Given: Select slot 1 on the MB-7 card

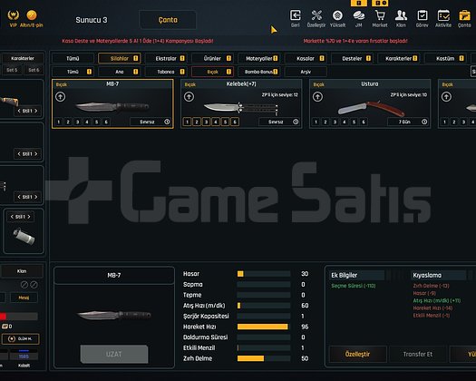Looking at the screenshot, I should (x=59, y=122).
